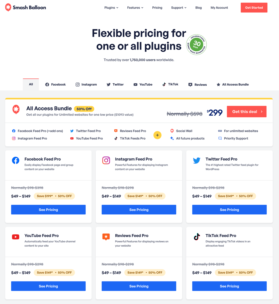Click the Priority Support chat icon
279x304 pixels.
[x=220, y=138]
